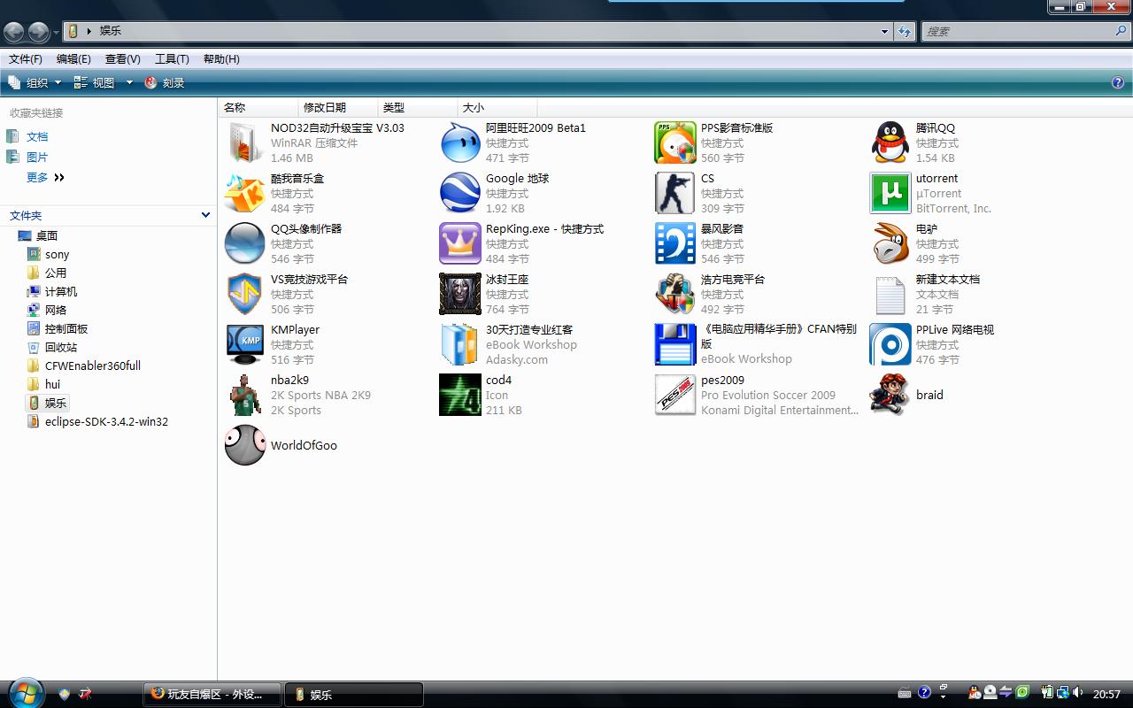Go back with the Back arrow button
The width and height of the screenshot is (1133, 708).
13,33
